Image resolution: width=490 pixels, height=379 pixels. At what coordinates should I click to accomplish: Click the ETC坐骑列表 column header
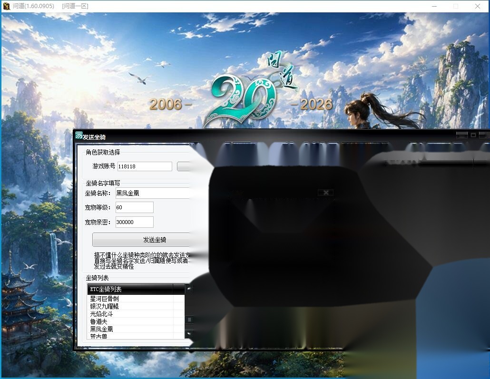[130, 289]
